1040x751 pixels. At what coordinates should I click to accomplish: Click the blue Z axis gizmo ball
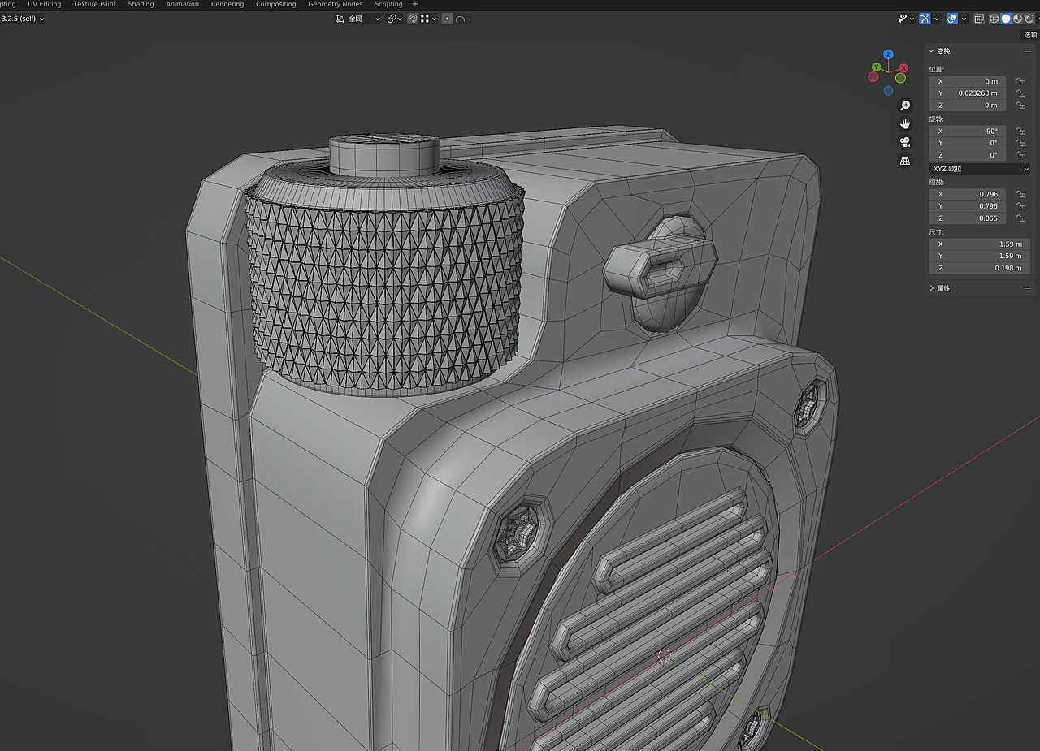tap(889, 54)
